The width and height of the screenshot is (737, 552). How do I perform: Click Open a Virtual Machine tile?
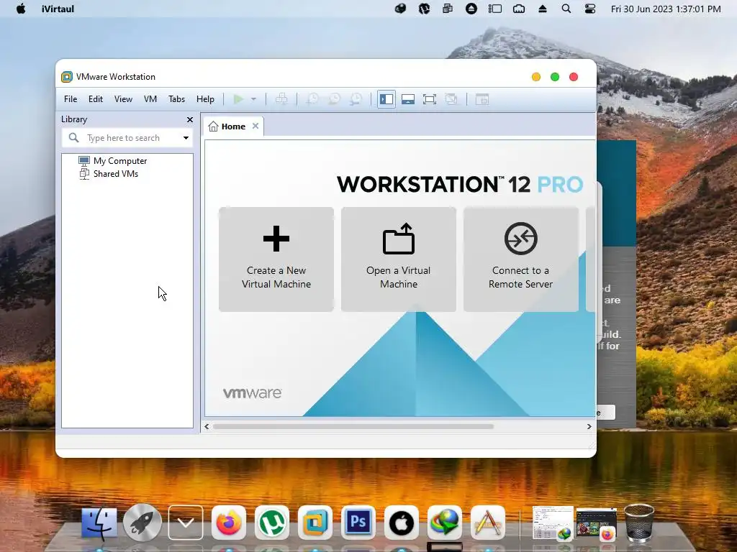[399, 259]
